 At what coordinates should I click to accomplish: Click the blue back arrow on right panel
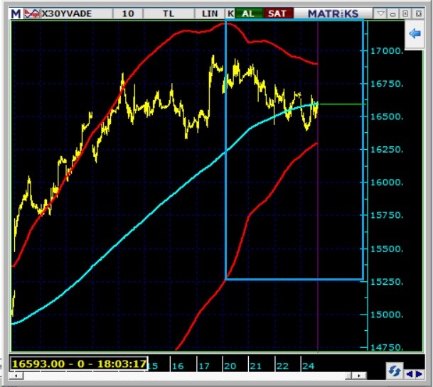tap(415, 34)
